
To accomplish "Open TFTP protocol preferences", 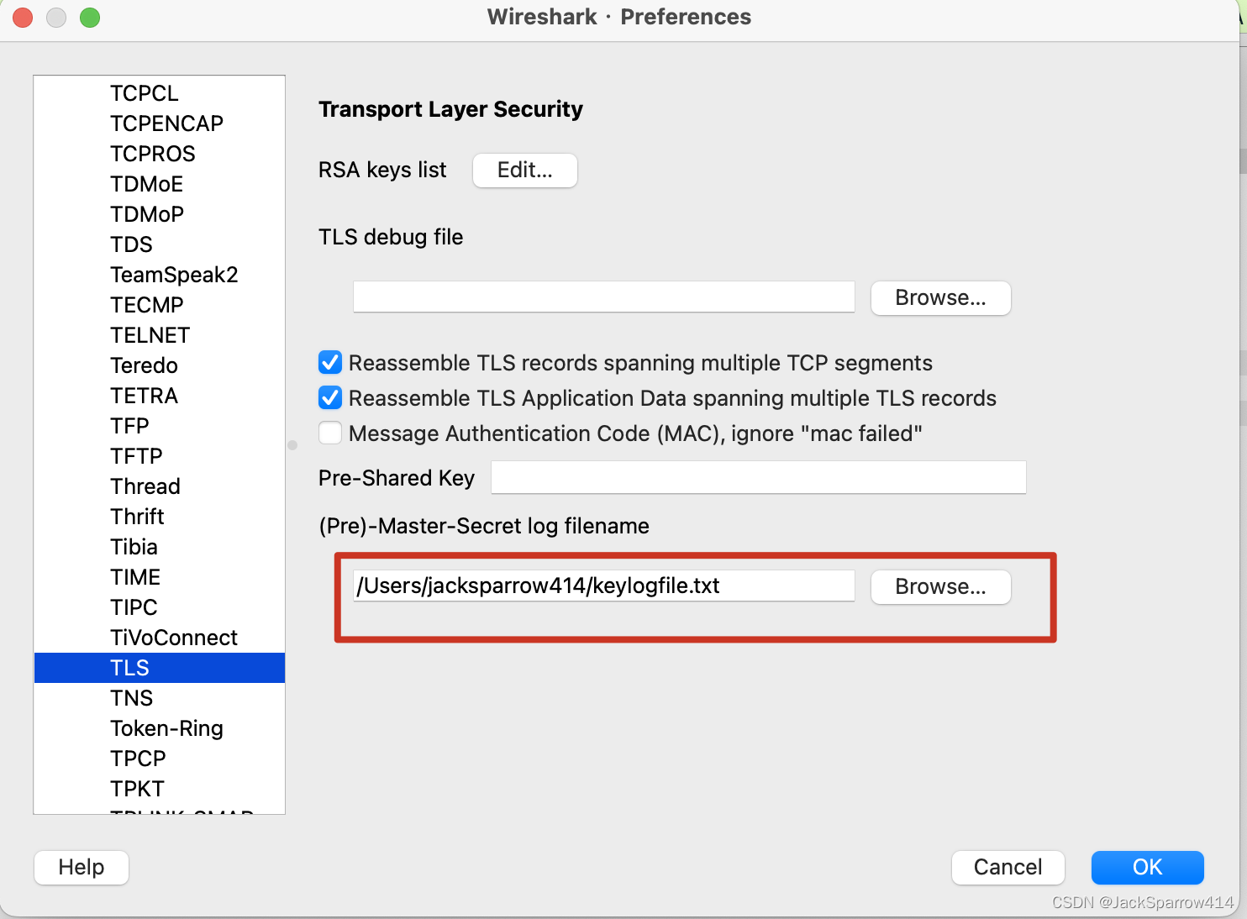I will coord(160,456).
